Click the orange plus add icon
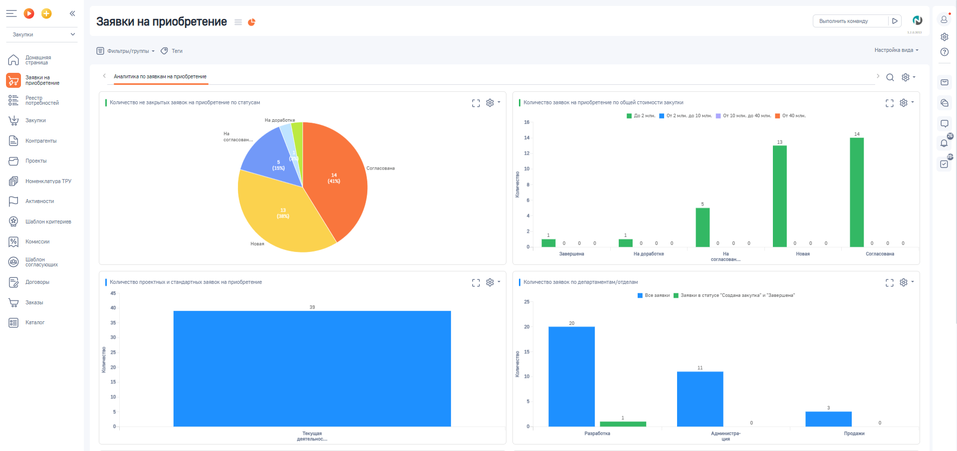This screenshot has height=451, width=957. (46, 13)
